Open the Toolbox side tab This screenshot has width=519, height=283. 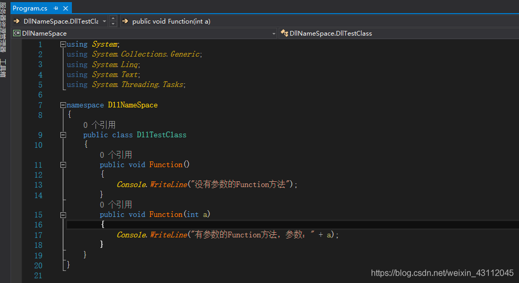(x=3, y=69)
